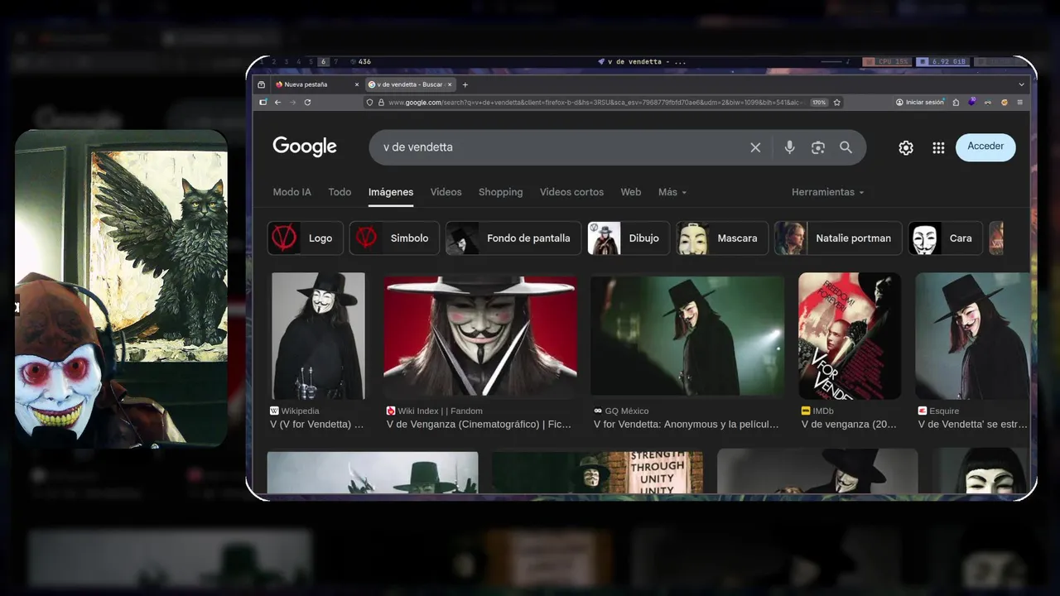Open the Herramientas dropdown
This screenshot has width=1060, height=596.
click(x=827, y=192)
